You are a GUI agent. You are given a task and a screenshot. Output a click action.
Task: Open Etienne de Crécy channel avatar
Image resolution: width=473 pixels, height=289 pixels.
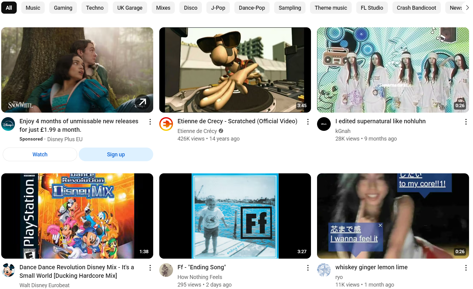point(166,124)
